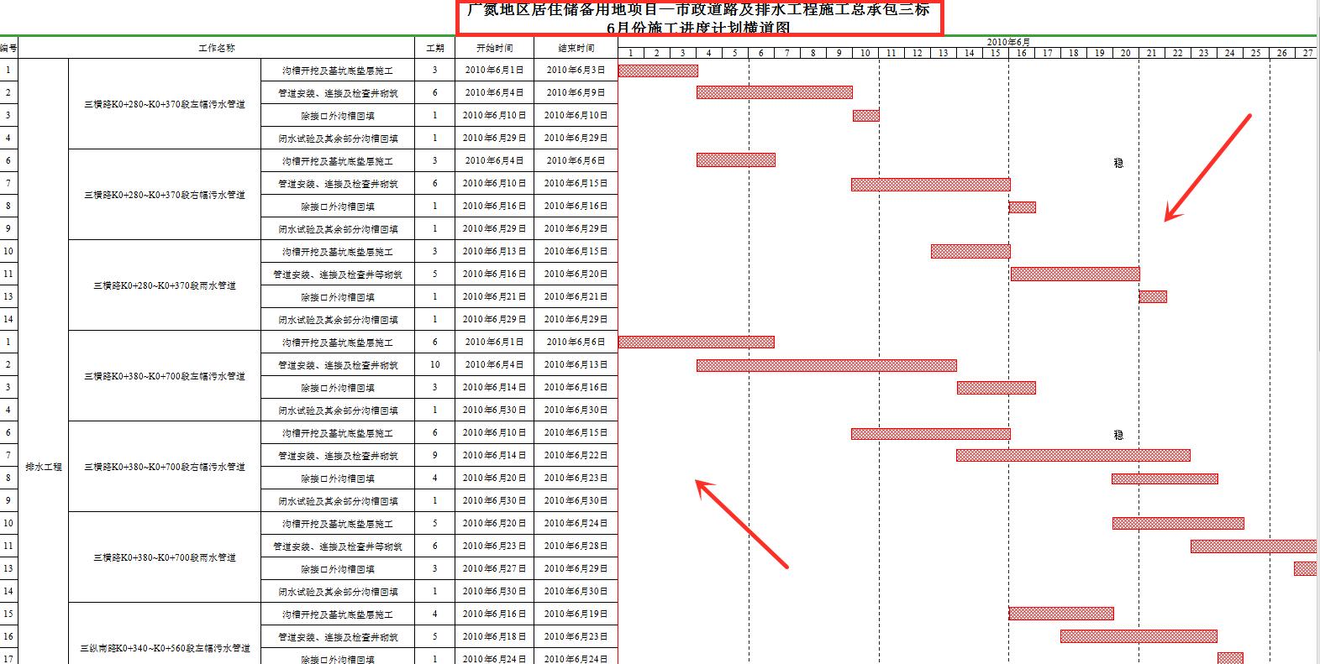This screenshot has width=1320, height=664.
Task: Select cell 三横路K0+380~K0+700段雨水管道
Action: coord(165,557)
